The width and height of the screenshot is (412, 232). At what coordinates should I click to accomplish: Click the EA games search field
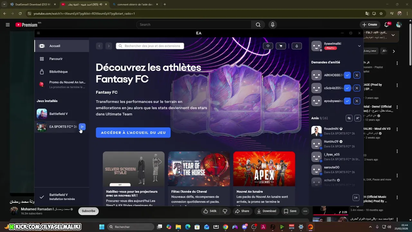pyautogui.click(x=150, y=46)
